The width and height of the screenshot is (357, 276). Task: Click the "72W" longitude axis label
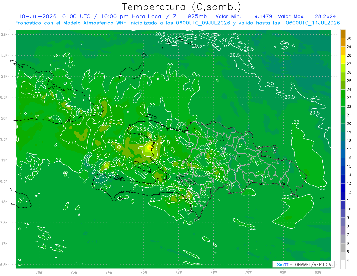click(x=179, y=272)
